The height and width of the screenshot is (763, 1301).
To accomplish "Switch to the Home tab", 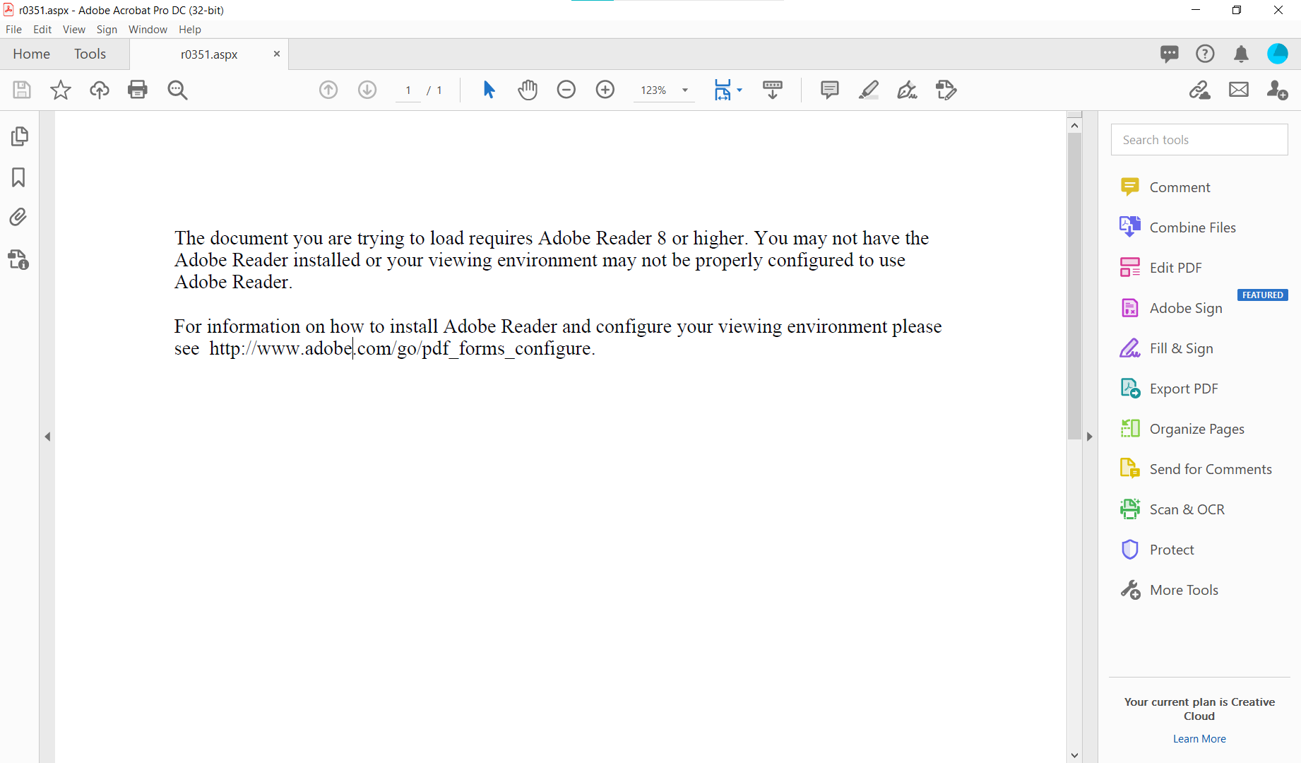I will point(31,54).
